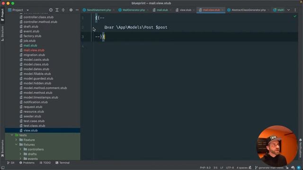Close the mail.view.stub tab
The width and height of the screenshot is (303, 170).
pos(223,10)
